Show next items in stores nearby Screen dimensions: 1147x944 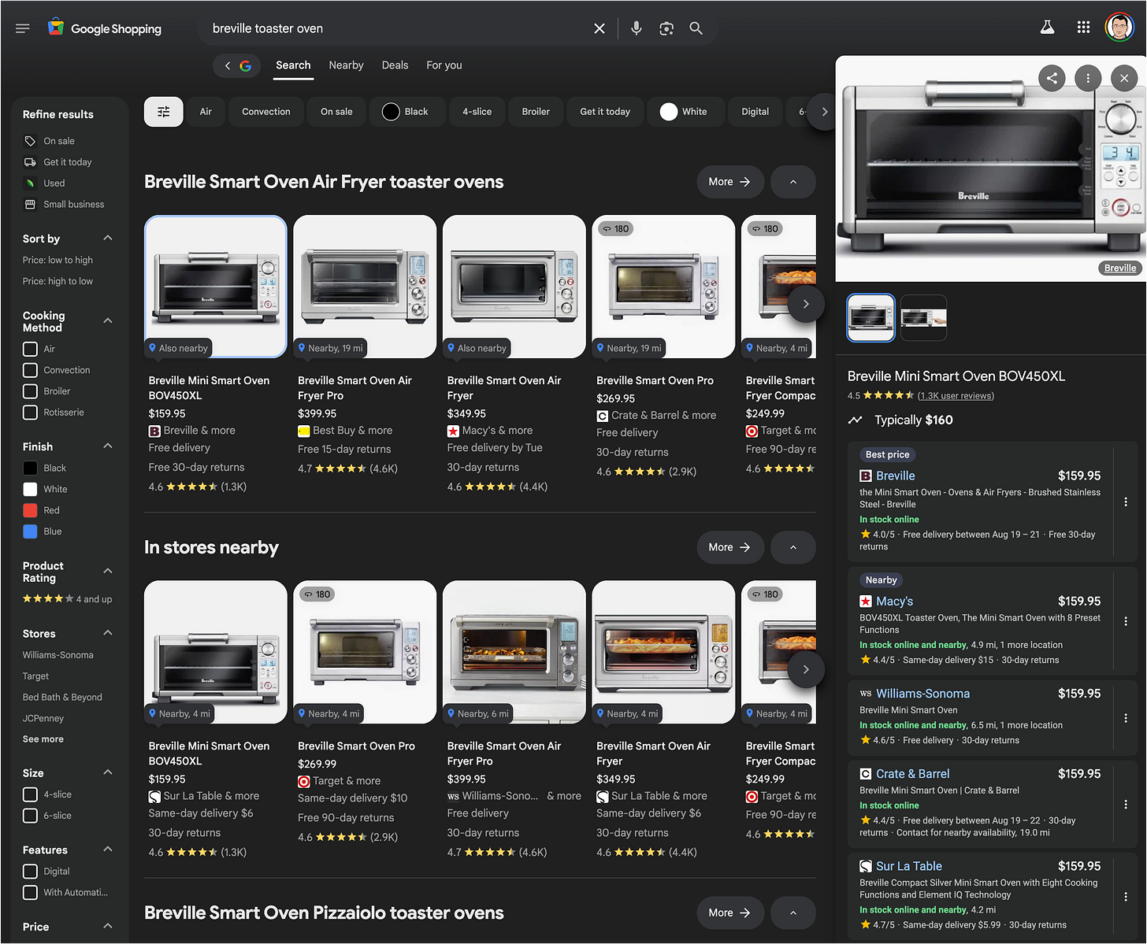[x=806, y=669]
